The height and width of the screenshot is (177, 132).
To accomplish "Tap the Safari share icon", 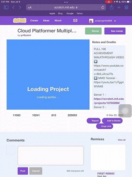I will pyautogui.click(x=111, y=7).
